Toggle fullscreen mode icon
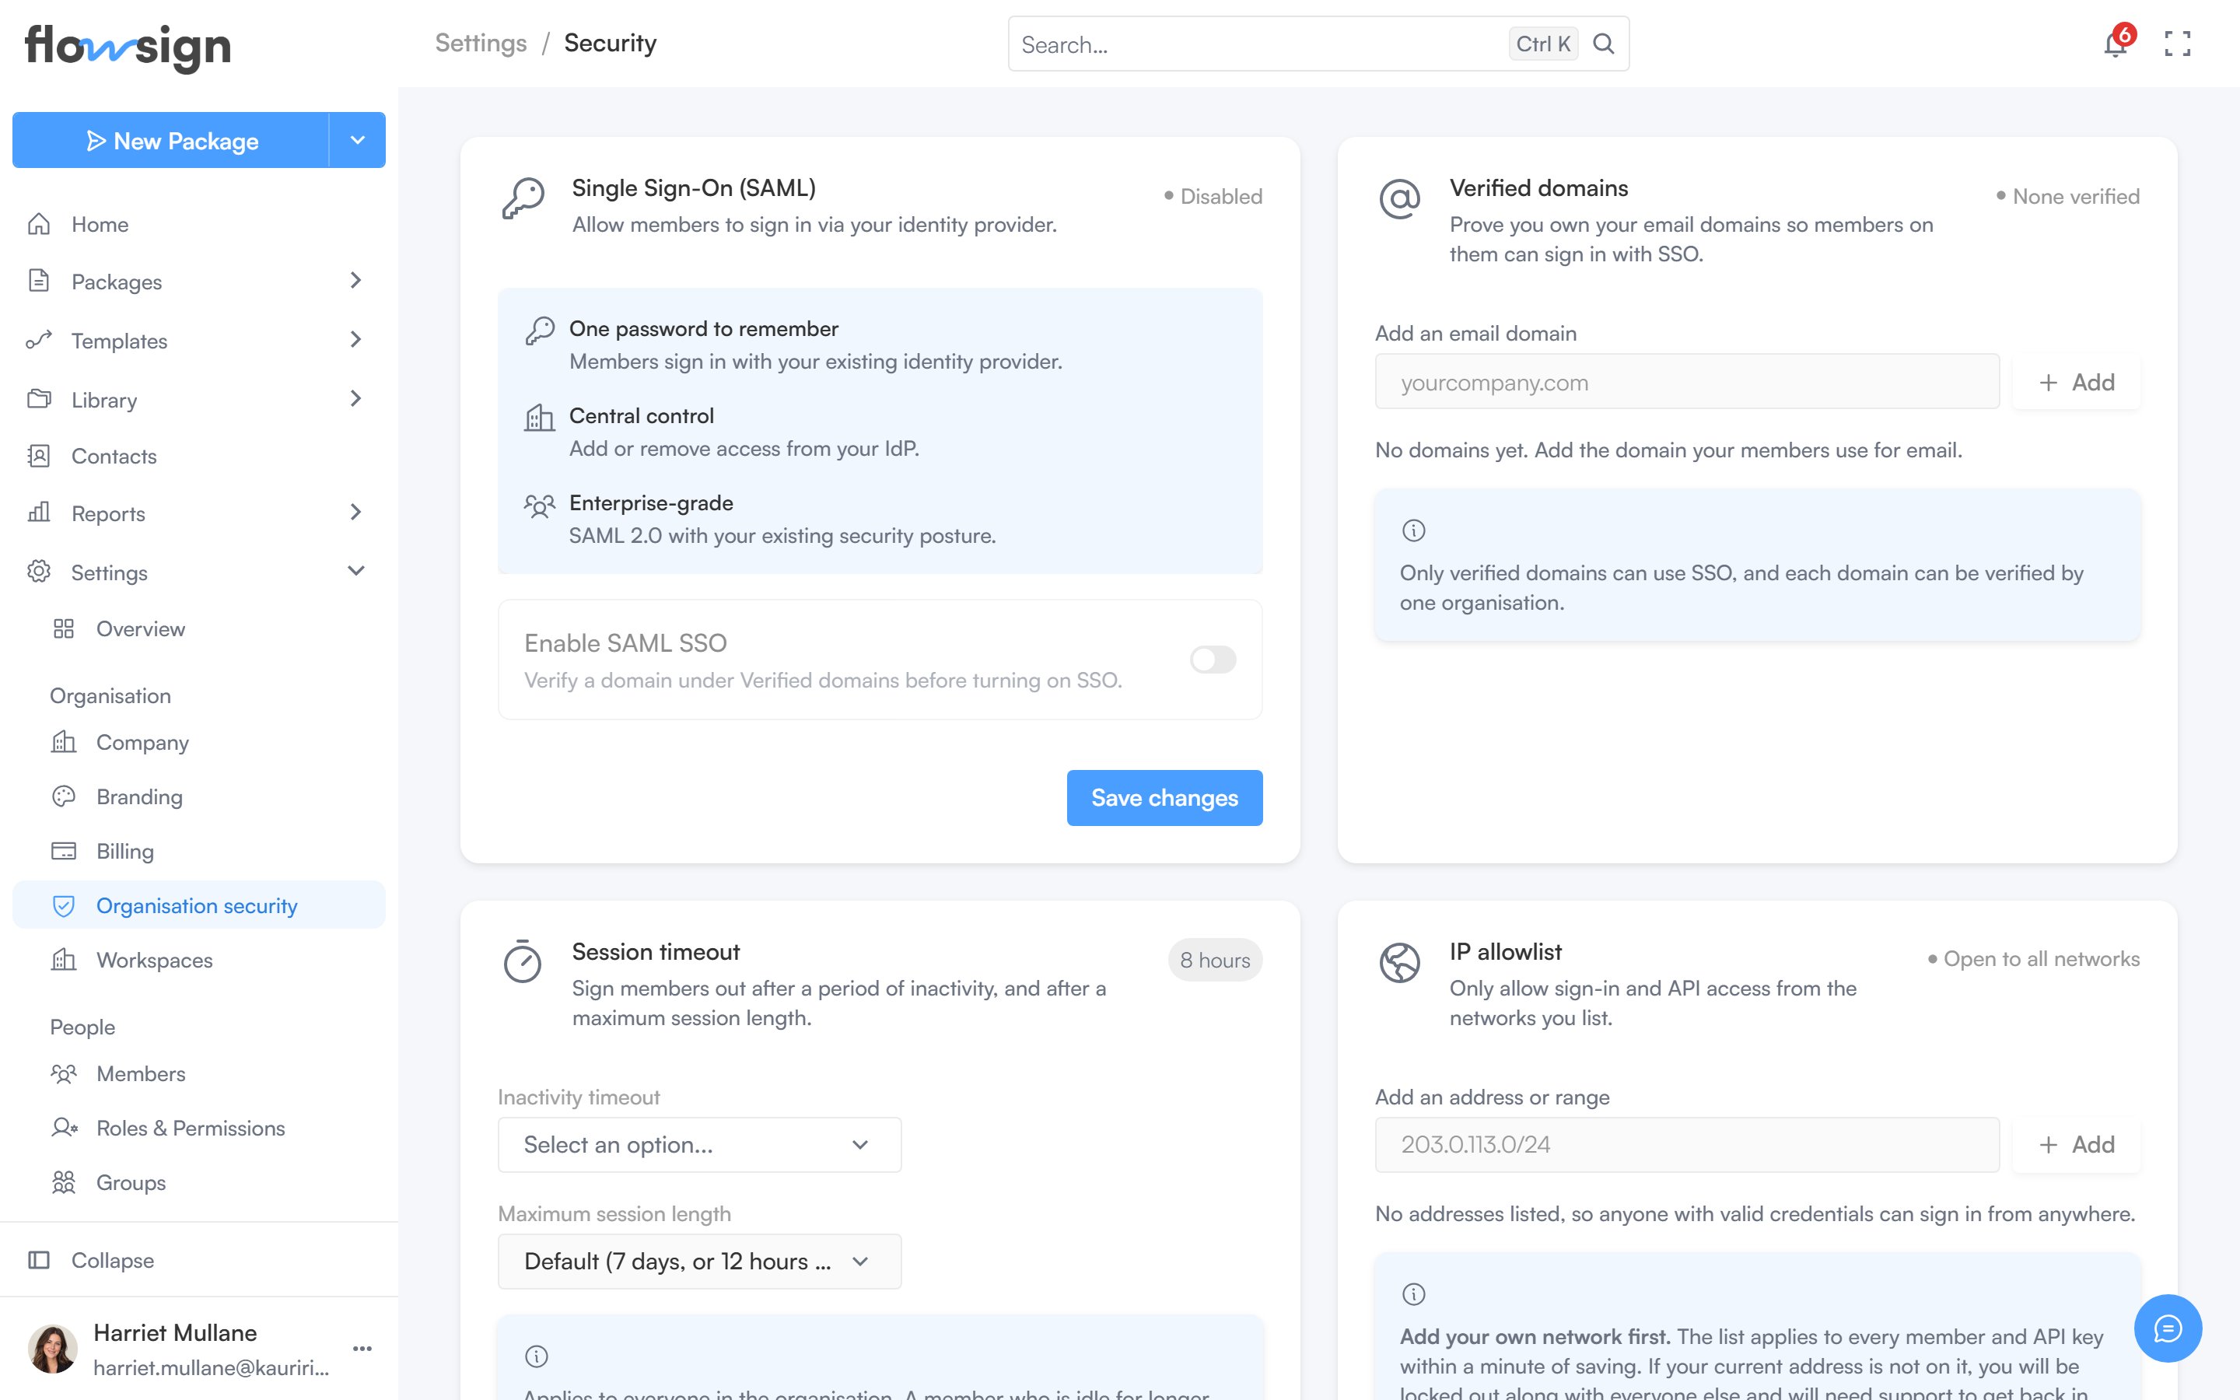The width and height of the screenshot is (2240, 1400). tap(2177, 44)
